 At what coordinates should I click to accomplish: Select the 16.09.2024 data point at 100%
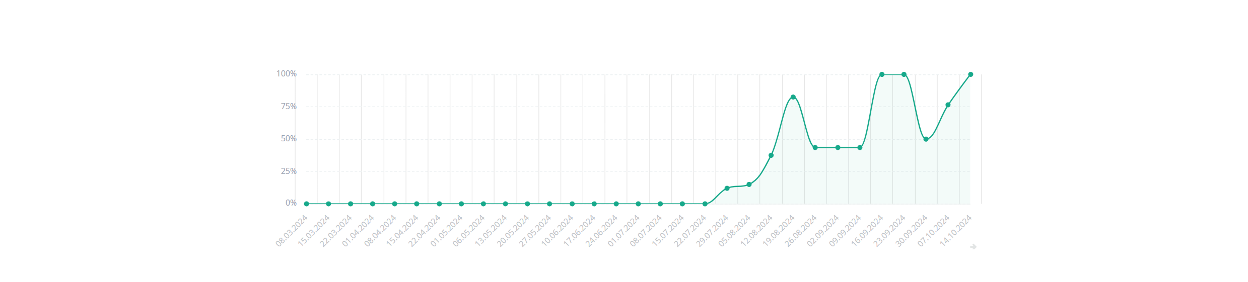(882, 74)
